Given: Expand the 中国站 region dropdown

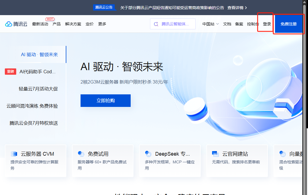Looking at the screenshot, I should [211, 24].
